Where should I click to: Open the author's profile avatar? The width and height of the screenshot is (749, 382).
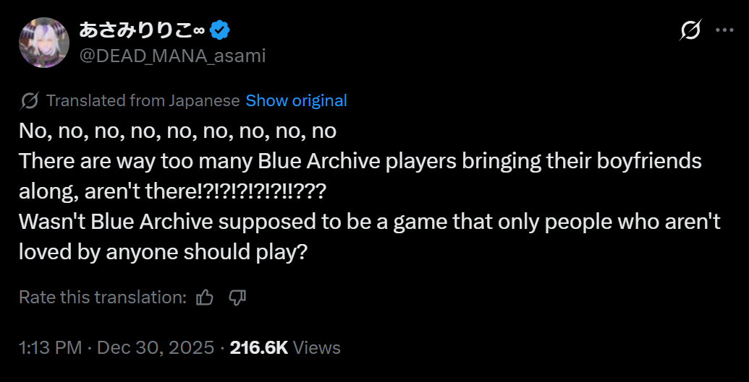[x=45, y=43]
